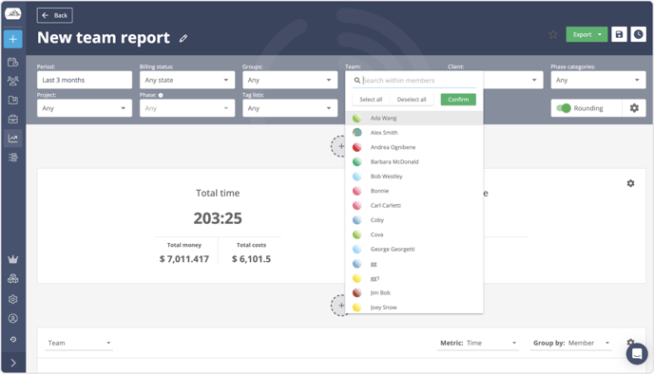Image resolution: width=654 pixels, height=374 pixels.
Task: Open the Team view dropdown at bottom
Action: (79, 344)
